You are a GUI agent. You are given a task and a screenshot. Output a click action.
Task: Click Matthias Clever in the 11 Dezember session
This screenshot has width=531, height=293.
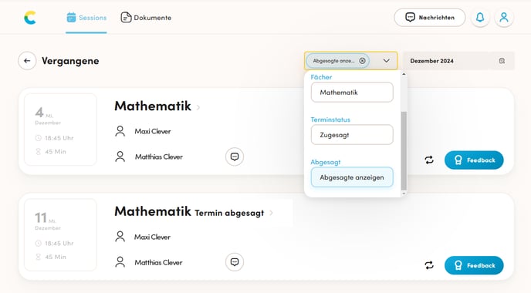[158, 262]
